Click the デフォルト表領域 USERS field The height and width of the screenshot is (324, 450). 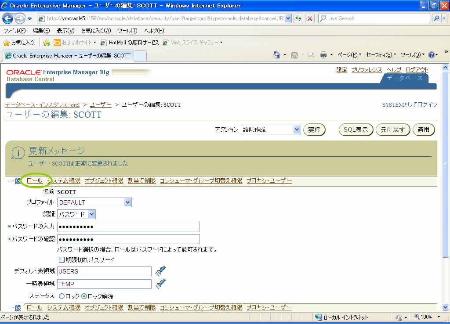[105, 271]
